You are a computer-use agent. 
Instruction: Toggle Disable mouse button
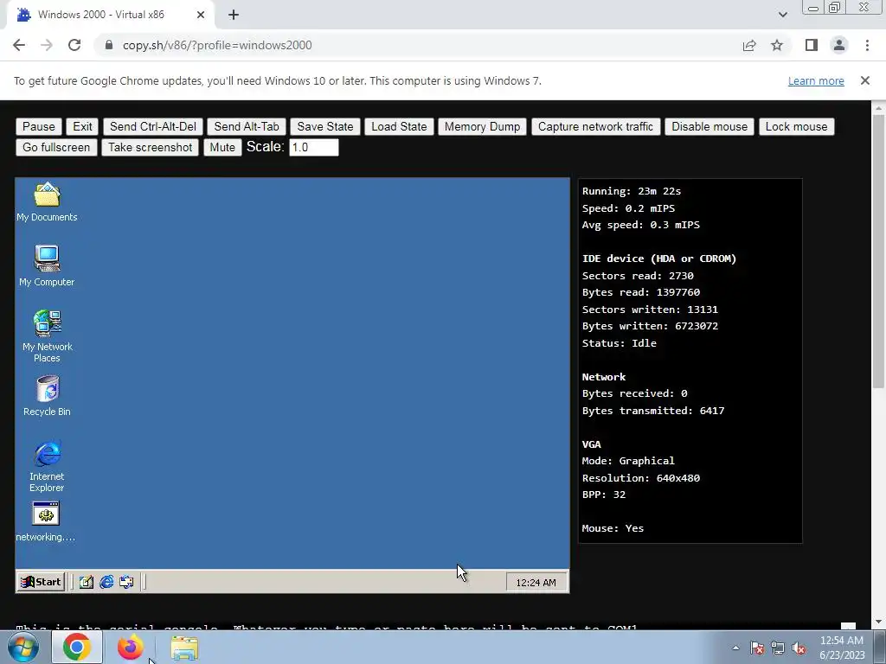point(709,126)
